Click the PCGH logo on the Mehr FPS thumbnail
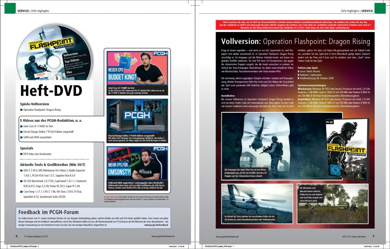The width and height of the screenshot is (390, 249). pos(161,149)
